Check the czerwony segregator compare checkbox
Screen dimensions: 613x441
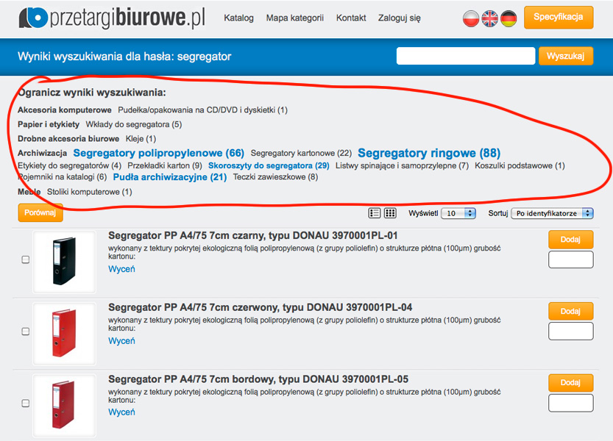[x=26, y=331]
